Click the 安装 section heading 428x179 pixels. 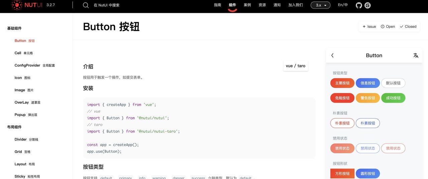[x=88, y=88]
